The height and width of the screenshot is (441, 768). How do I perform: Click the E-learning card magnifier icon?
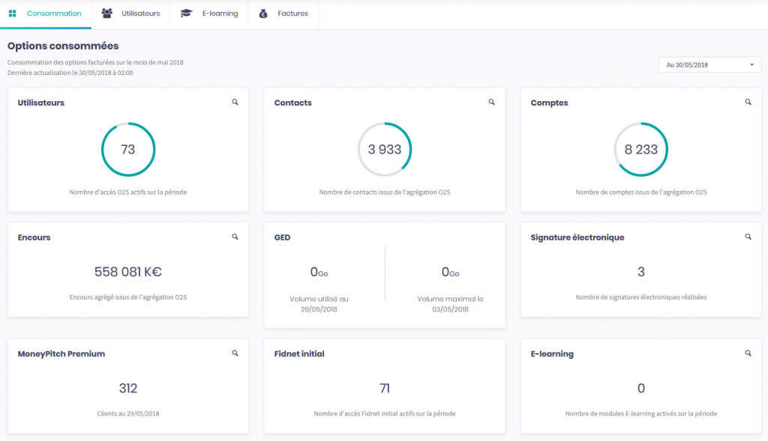[x=748, y=353]
